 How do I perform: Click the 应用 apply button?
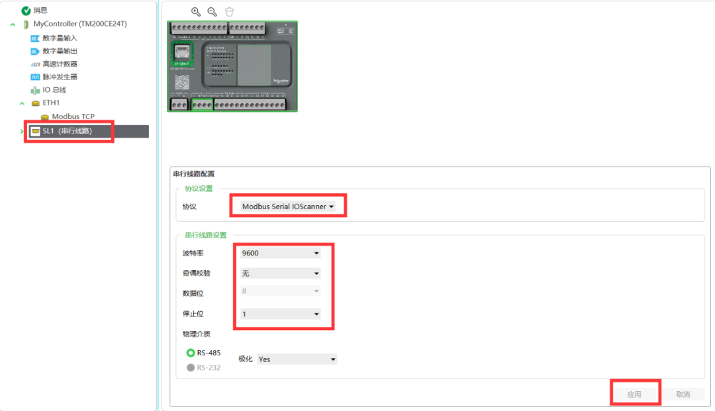[x=634, y=394]
